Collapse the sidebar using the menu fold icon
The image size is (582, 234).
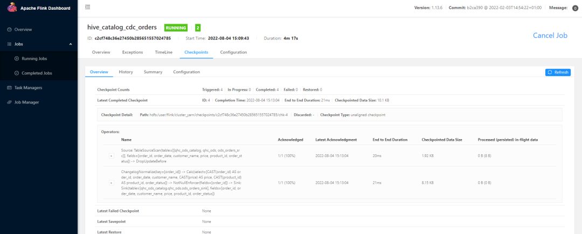point(87,7)
